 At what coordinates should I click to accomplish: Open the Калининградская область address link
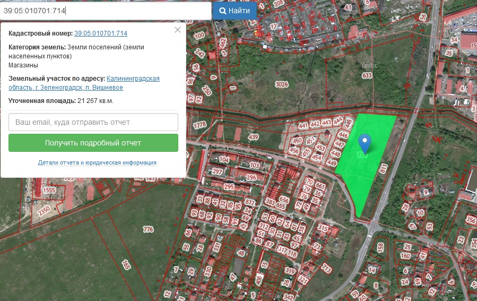(x=137, y=79)
